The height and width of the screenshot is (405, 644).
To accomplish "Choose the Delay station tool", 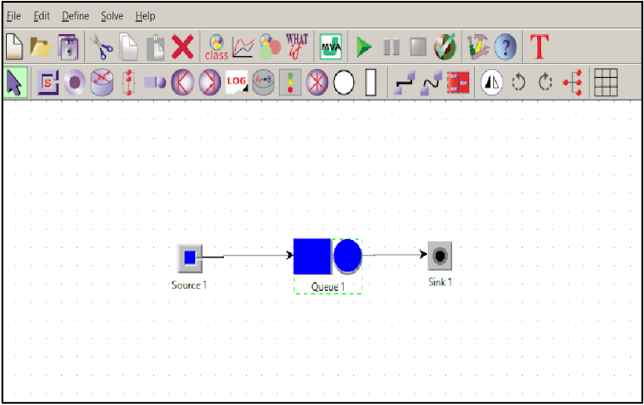I will pos(128,83).
